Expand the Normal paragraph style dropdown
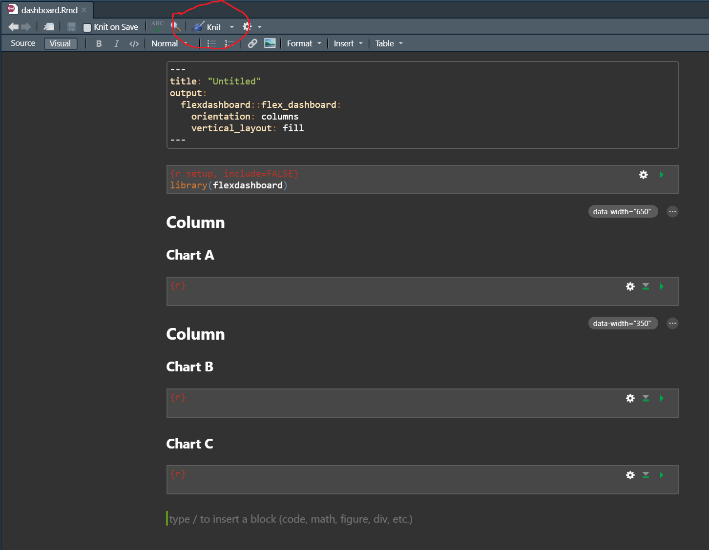The width and height of the screenshot is (709, 550). point(169,43)
